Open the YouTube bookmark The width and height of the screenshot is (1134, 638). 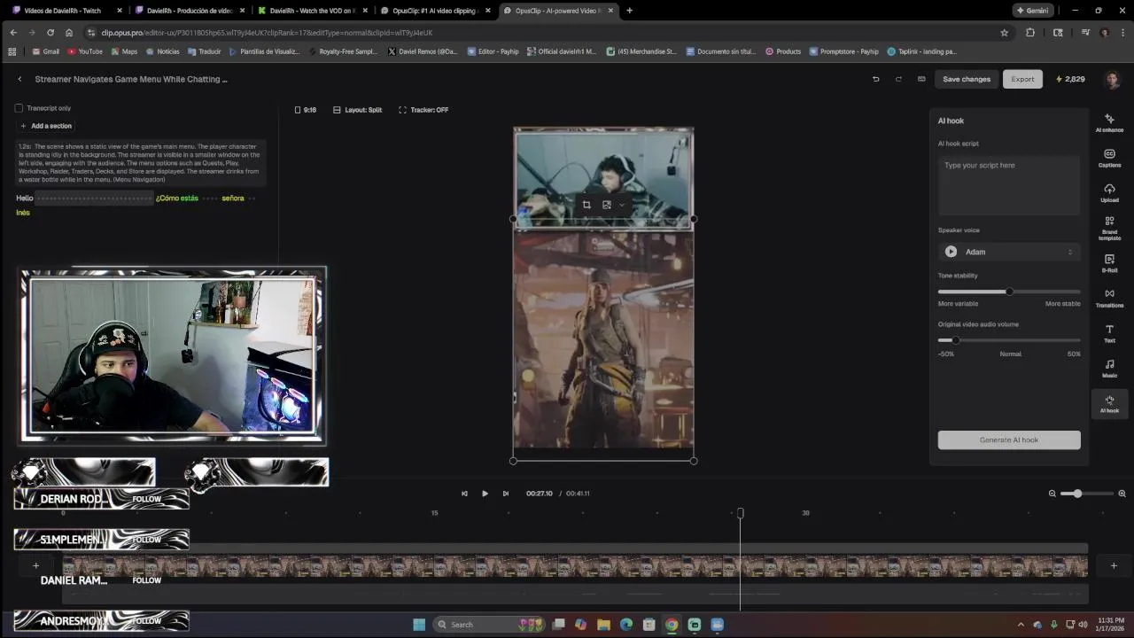point(85,51)
